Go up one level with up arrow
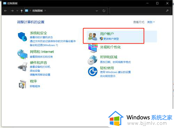Image resolution: width=174 pixels, height=128 pixels. [x=22, y=11]
